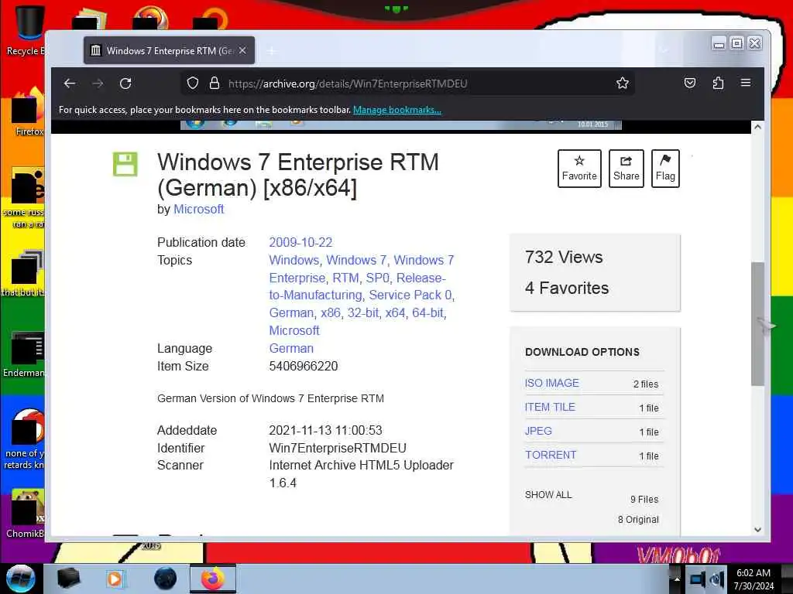This screenshot has width=793, height=594.
Task: Reload the page with the refresh icon
Action: (125, 84)
